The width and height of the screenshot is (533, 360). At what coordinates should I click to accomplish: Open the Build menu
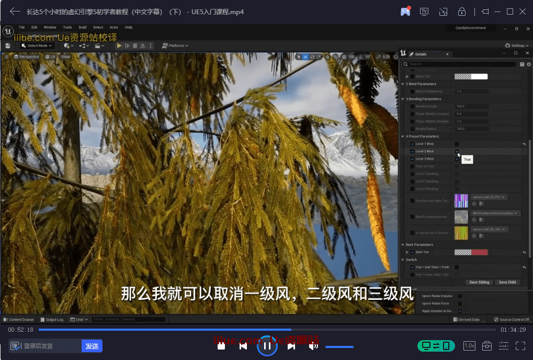click(x=82, y=27)
